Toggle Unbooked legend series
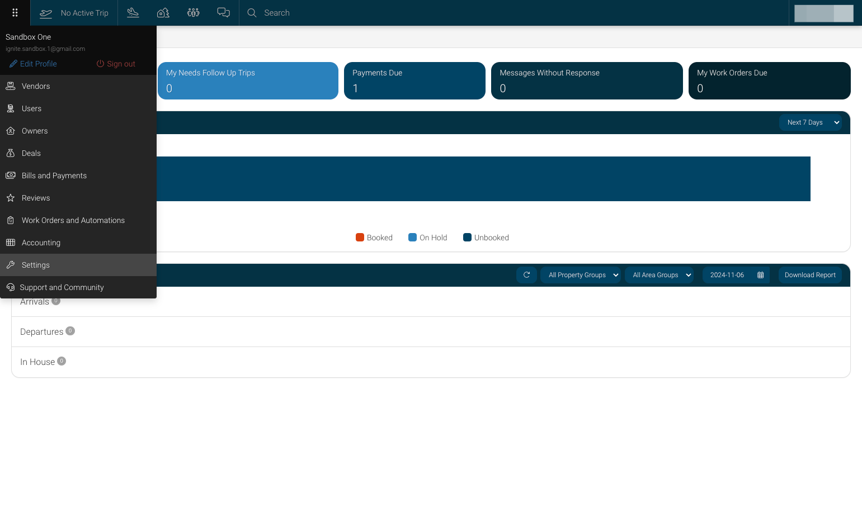 click(486, 238)
